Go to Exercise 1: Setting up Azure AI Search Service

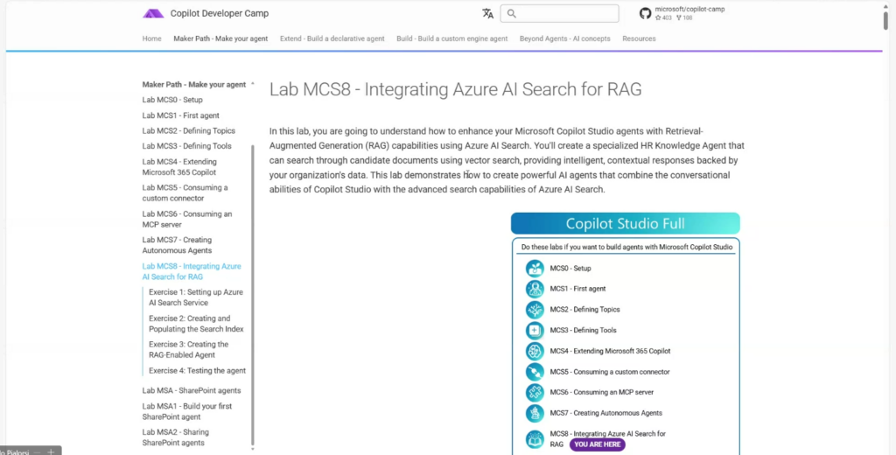[x=196, y=297]
